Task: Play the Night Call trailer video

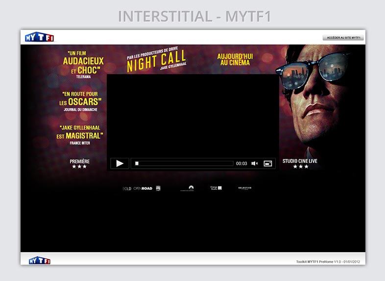Action: (120, 163)
